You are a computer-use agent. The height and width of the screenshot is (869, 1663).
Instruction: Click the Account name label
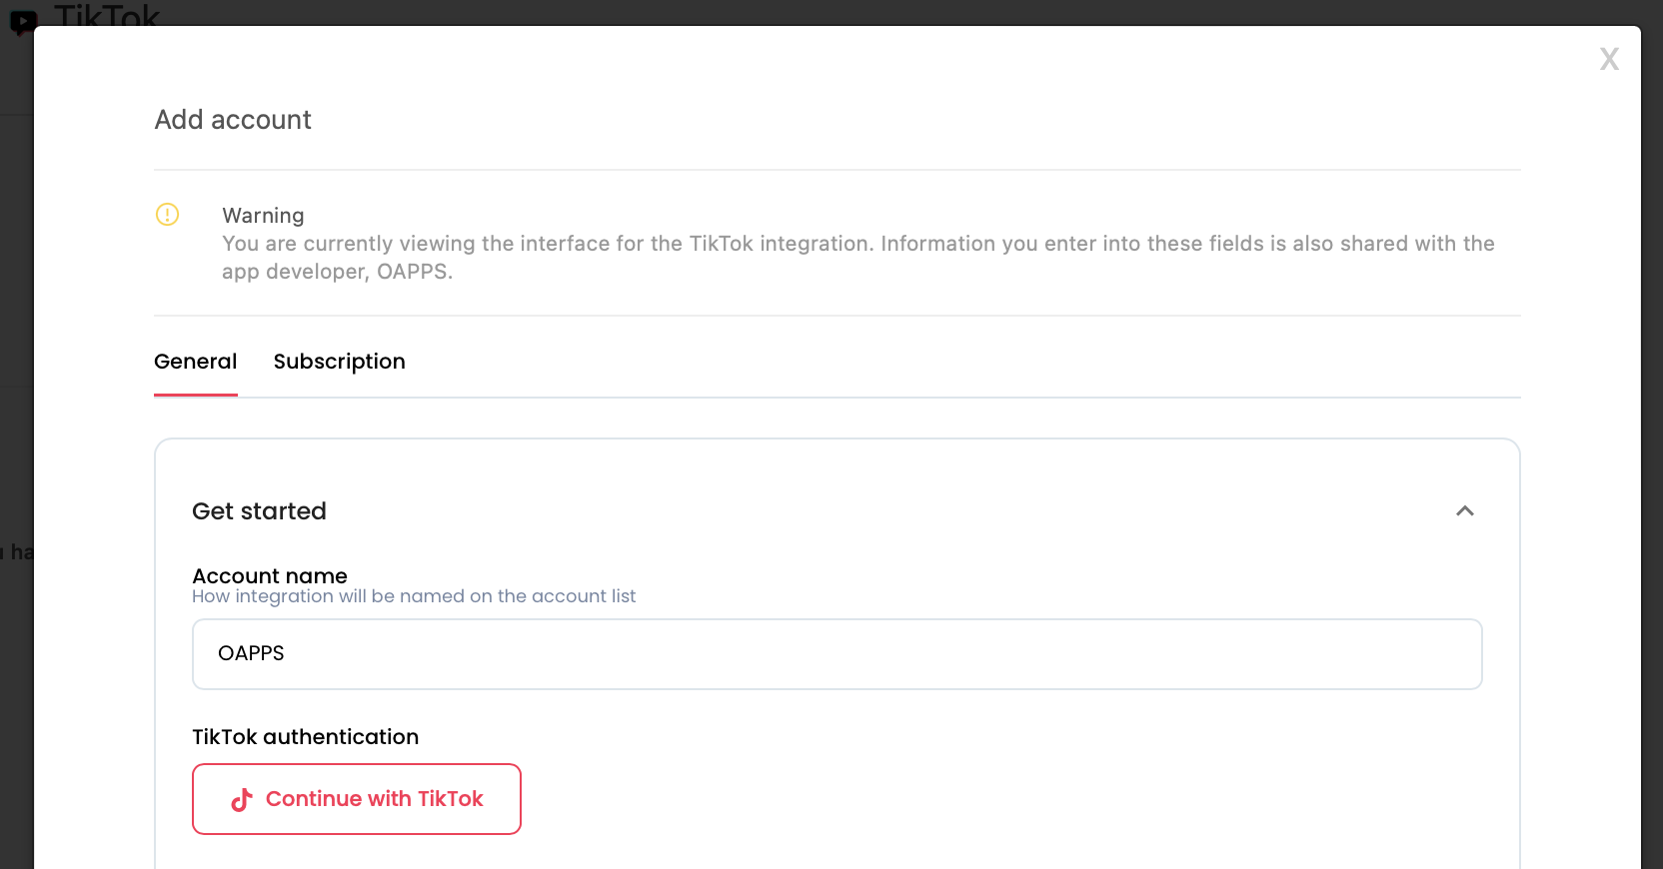click(270, 576)
